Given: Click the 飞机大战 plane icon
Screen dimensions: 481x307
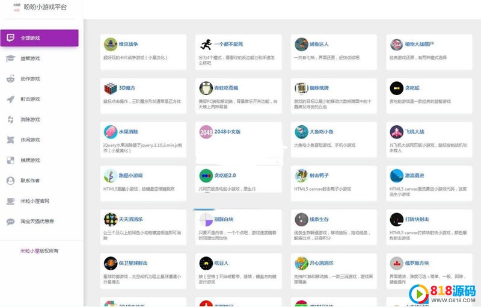Looking at the screenshot, I should [x=396, y=132].
